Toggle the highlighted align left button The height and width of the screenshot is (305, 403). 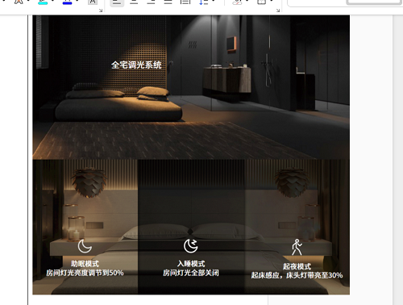click(117, 2)
